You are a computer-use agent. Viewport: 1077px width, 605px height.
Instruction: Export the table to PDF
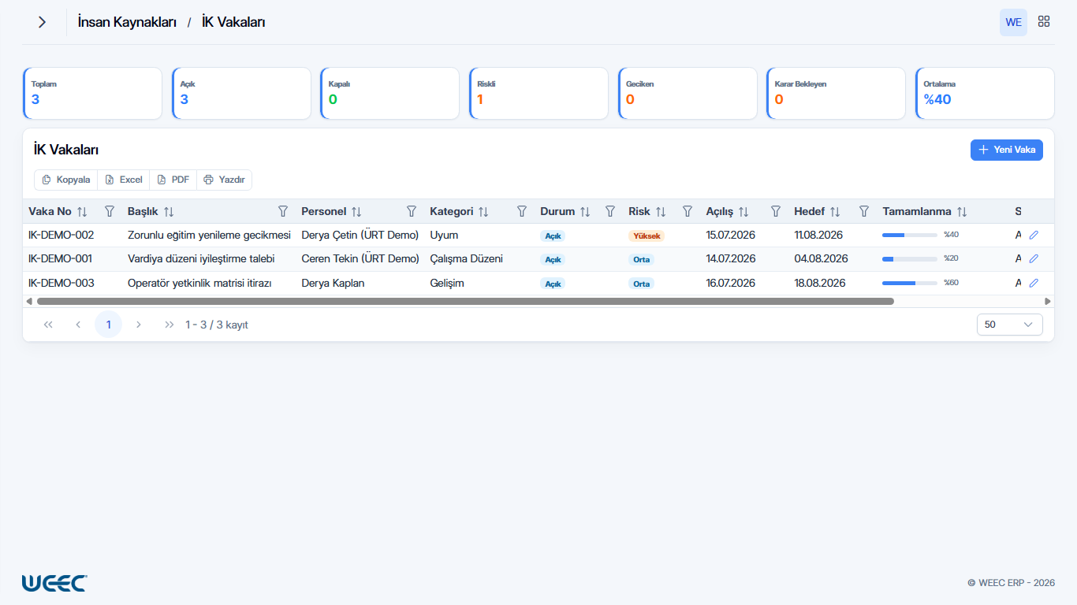tap(173, 180)
